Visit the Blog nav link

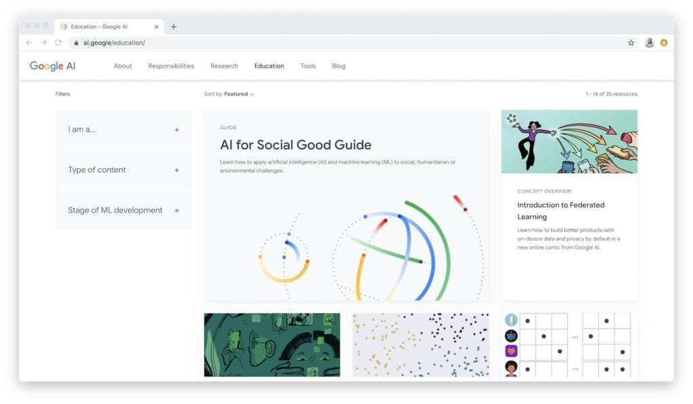(x=338, y=66)
